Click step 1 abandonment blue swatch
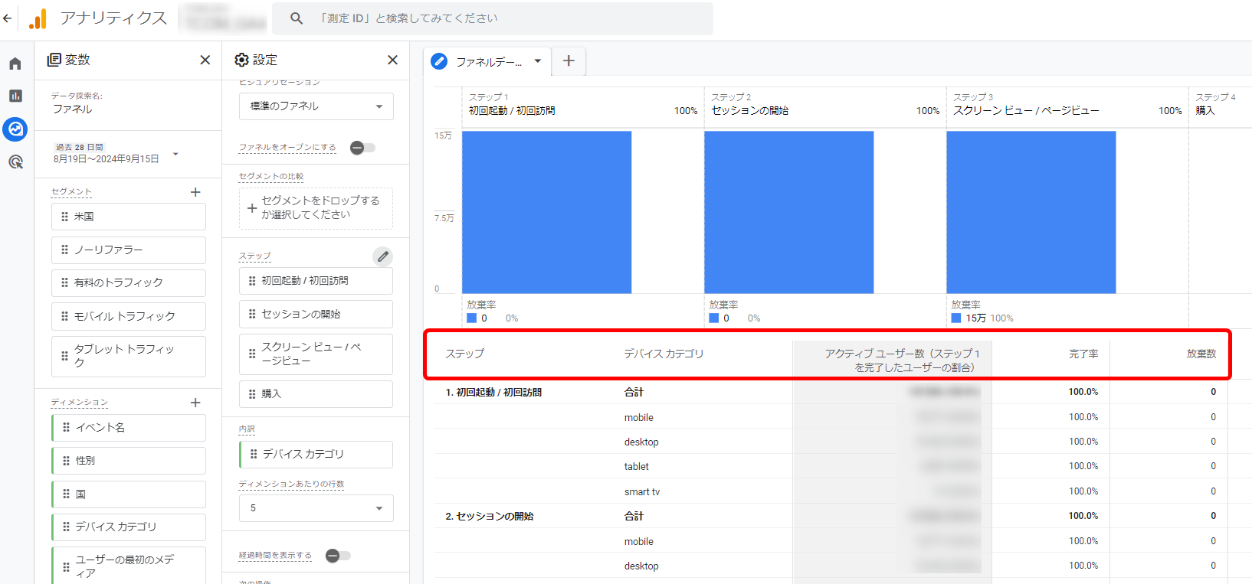1252x584 pixels. [x=472, y=318]
